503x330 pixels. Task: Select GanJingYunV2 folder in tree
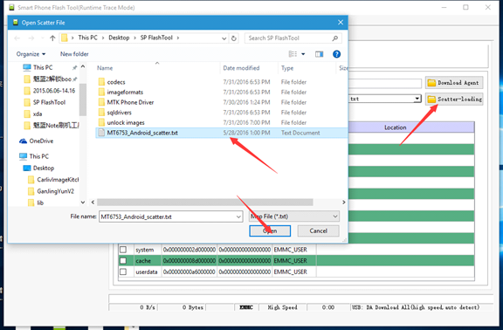point(55,191)
